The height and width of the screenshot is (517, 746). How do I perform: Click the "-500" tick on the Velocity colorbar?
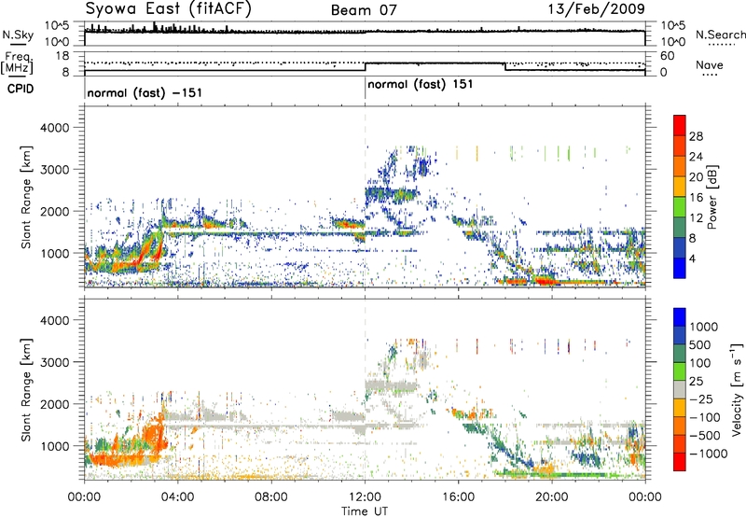click(705, 436)
